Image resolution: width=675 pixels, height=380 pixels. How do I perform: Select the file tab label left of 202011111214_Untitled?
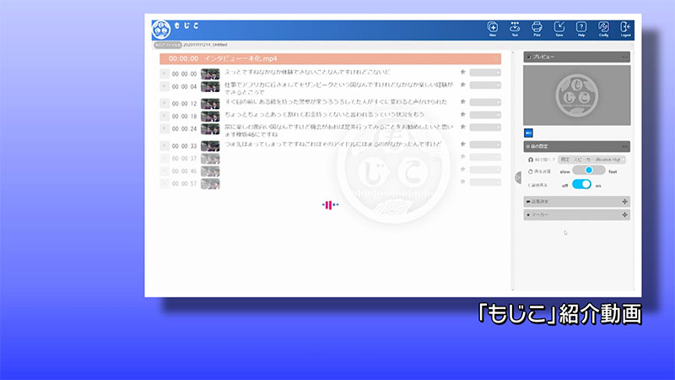[x=169, y=45]
